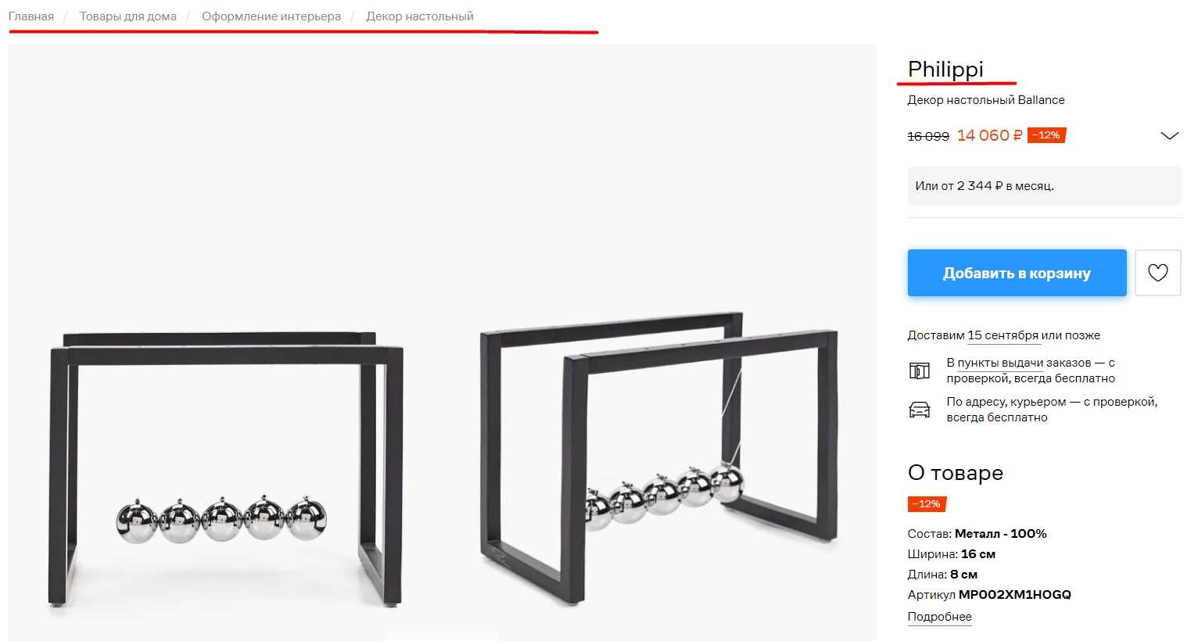
Task: Click the -12% badge under О товаре
Action: coord(927,504)
